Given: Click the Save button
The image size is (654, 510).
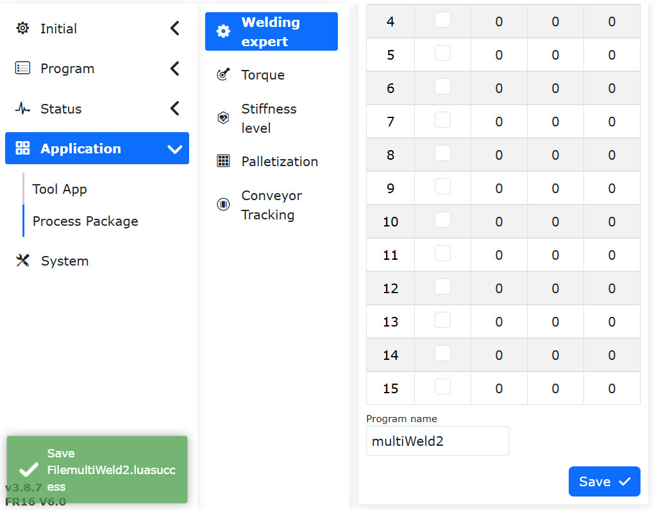Looking at the screenshot, I should (605, 482).
